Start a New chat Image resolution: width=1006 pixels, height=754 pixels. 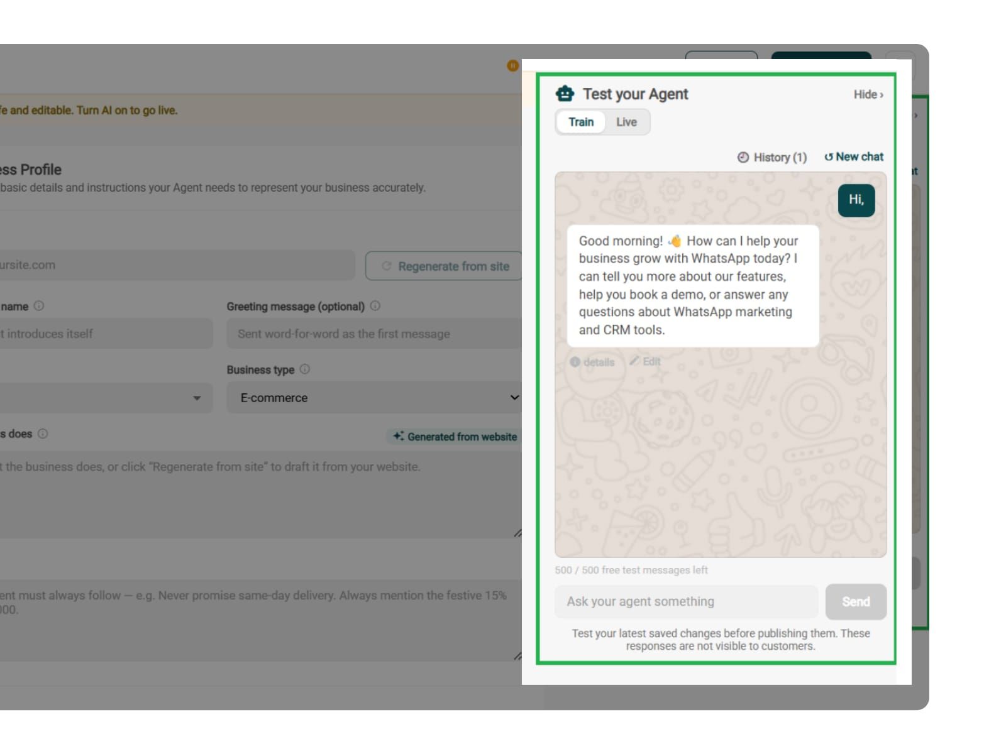(x=854, y=156)
